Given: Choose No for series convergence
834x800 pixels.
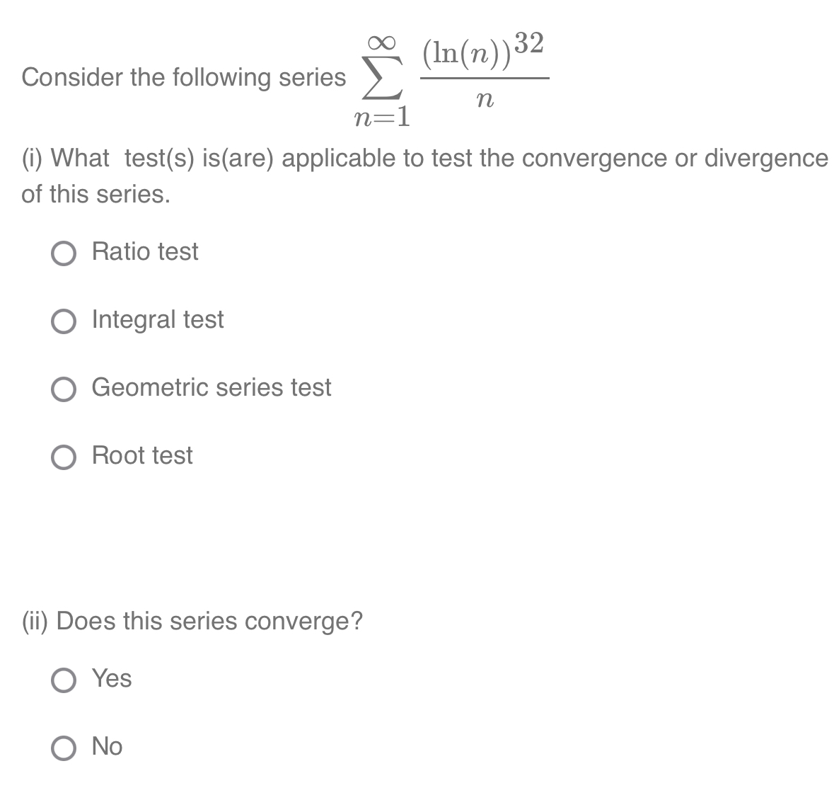Looking at the screenshot, I should (64, 748).
